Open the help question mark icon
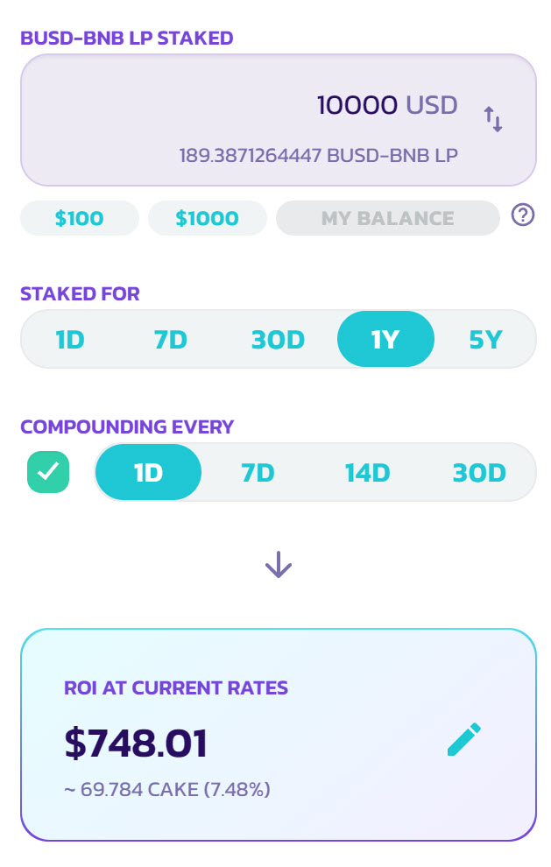The image size is (551, 867). click(522, 215)
